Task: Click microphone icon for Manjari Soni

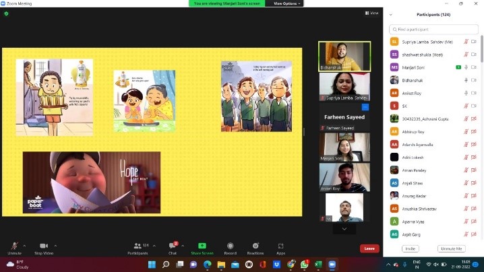Action: point(466,67)
